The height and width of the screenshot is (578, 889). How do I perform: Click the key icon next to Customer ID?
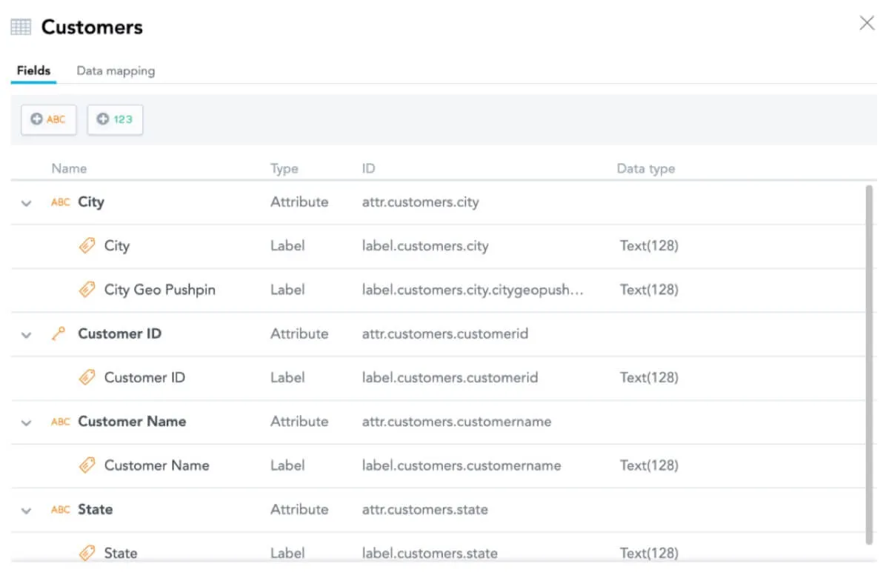click(59, 334)
